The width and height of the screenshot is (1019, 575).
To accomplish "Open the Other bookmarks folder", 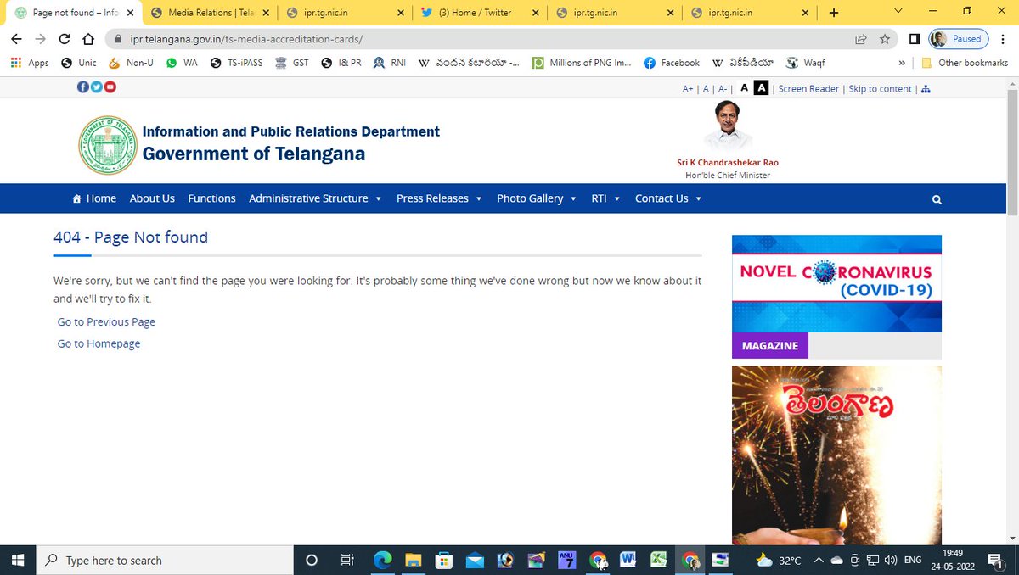I will point(966,63).
